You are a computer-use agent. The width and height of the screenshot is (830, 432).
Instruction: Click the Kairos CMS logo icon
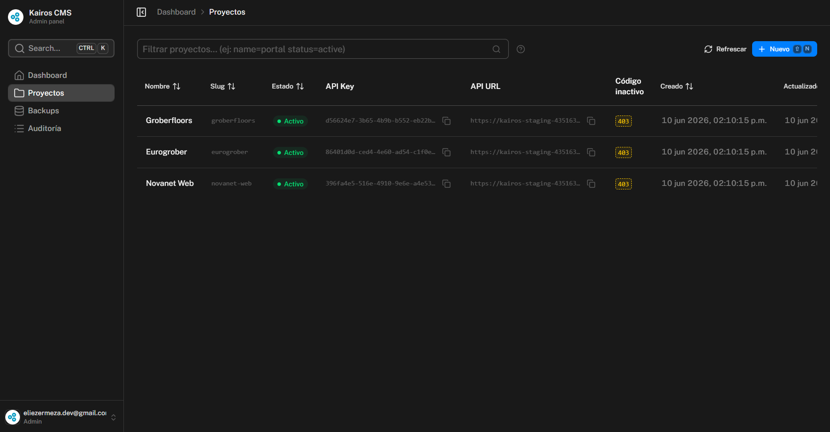[16, 17]
